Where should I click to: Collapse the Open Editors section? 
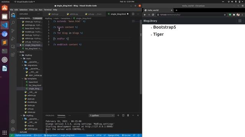click(x=25, y=18)
